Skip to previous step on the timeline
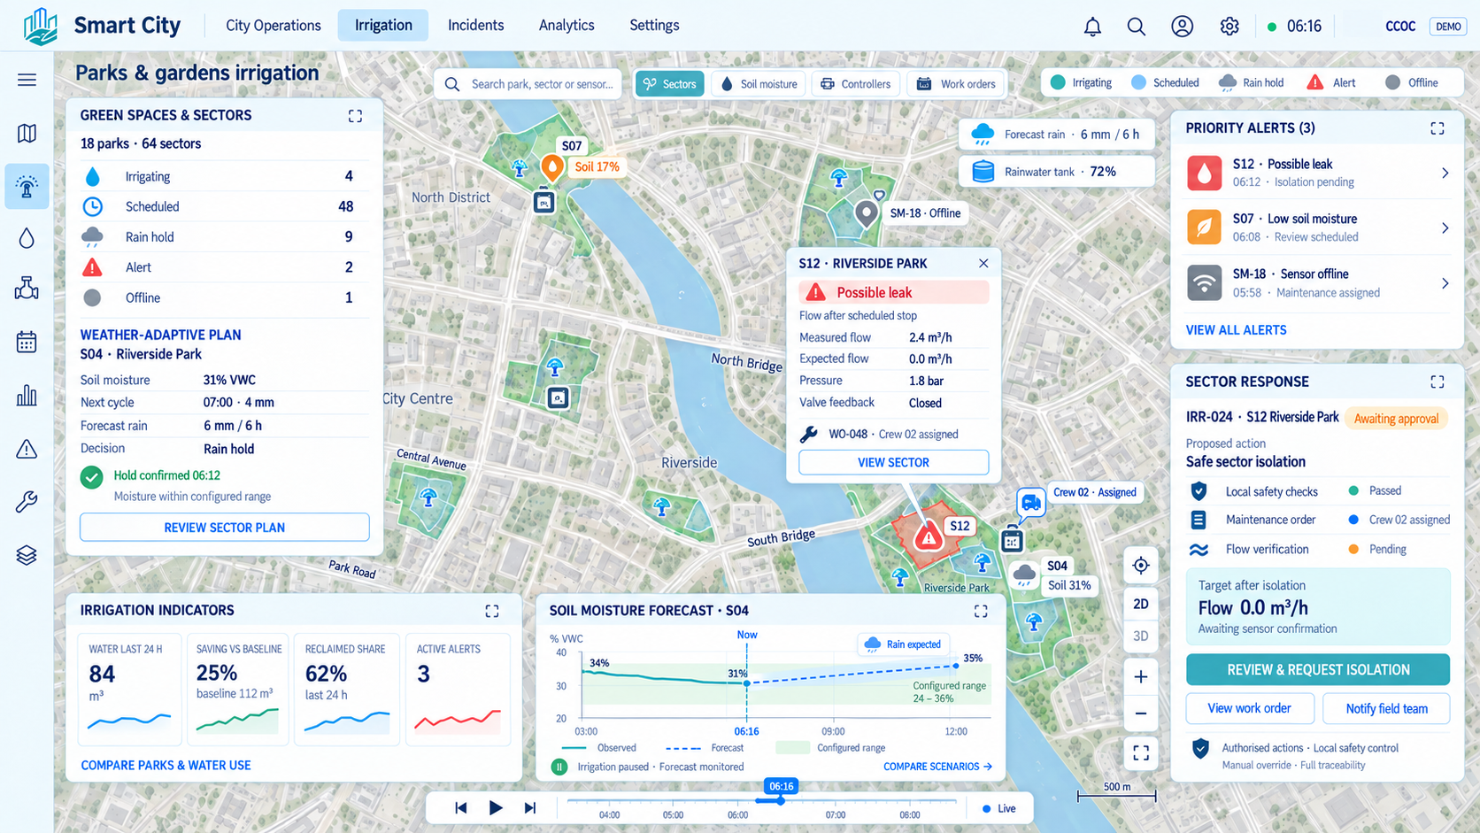Screen dimensions: 1480x833 (460, 807)
